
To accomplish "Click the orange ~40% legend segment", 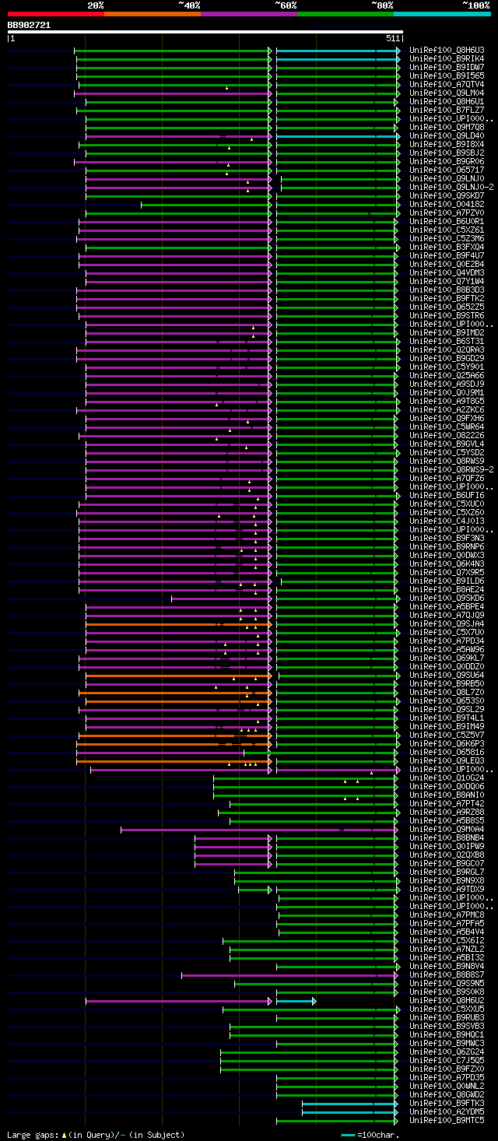I will click(152, 14).
